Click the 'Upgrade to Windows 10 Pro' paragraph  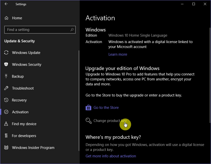(140, 79)
